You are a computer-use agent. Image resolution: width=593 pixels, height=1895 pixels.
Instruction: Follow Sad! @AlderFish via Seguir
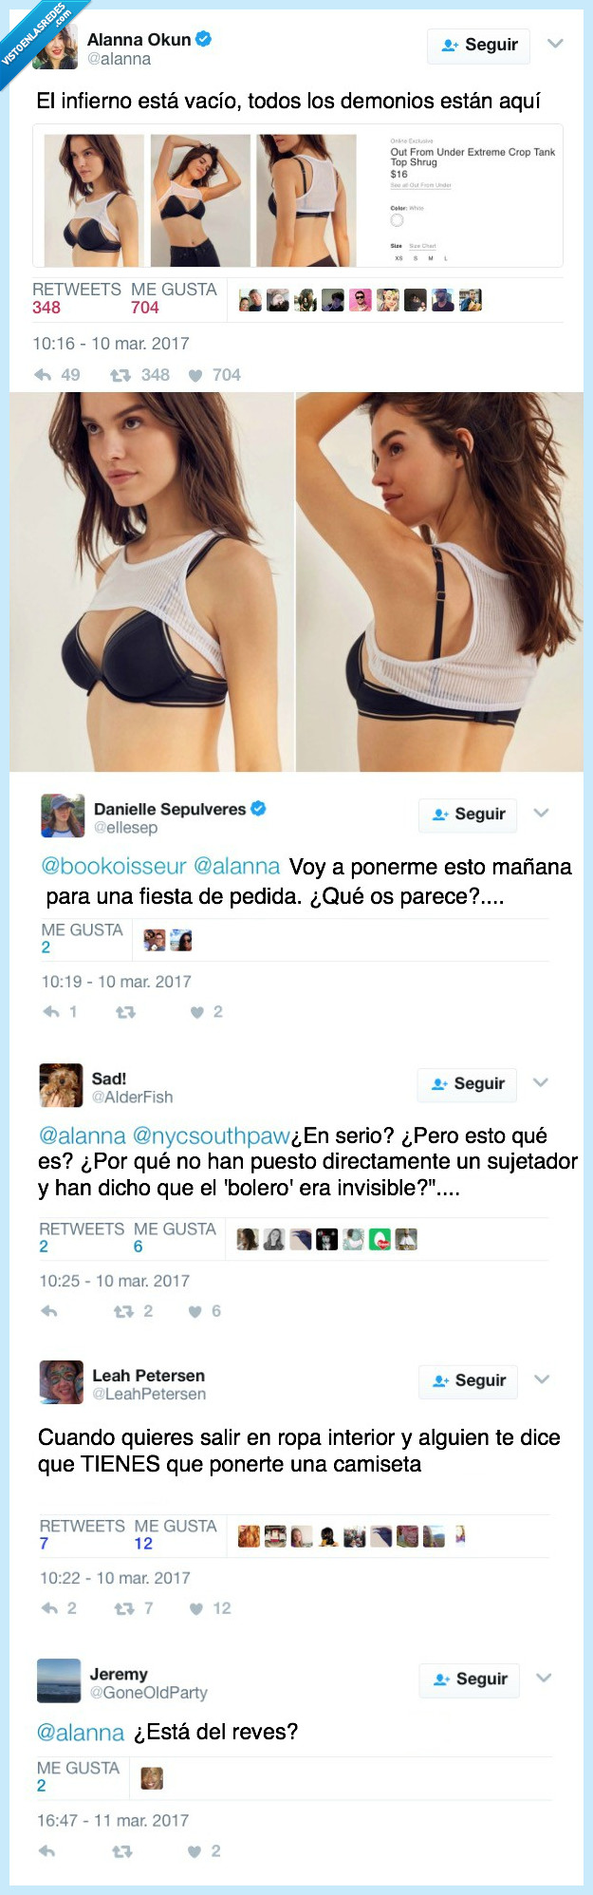[x=467, y=1084]
